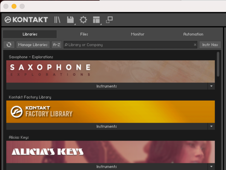
Task: Open the Monitor tab
Action: coord(137,34)
